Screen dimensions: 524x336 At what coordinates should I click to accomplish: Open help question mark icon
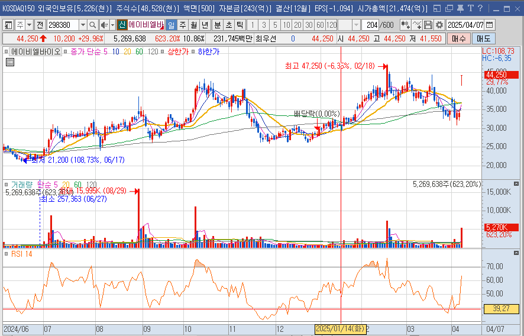pyautogui.click(x=480, y=9)
